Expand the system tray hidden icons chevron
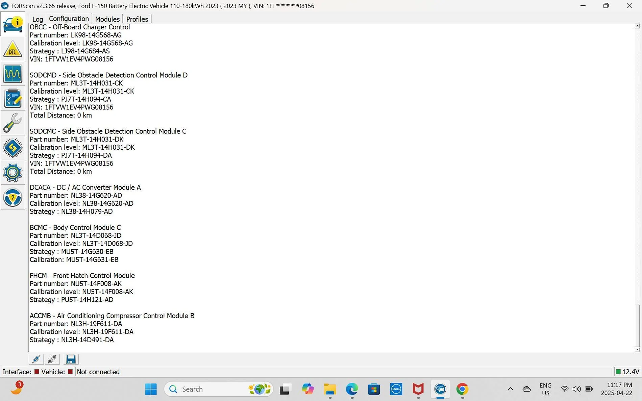Viewport: 642px width, 401px height. (511, 389)
